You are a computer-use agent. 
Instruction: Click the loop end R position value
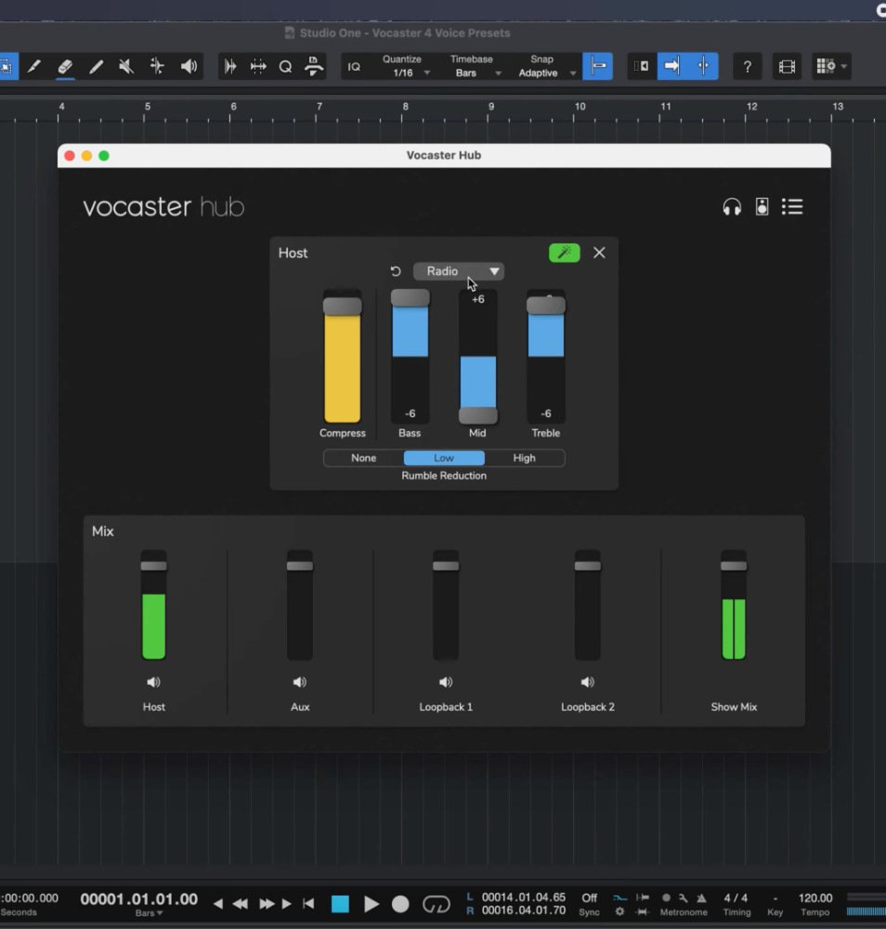pos(524,910)
